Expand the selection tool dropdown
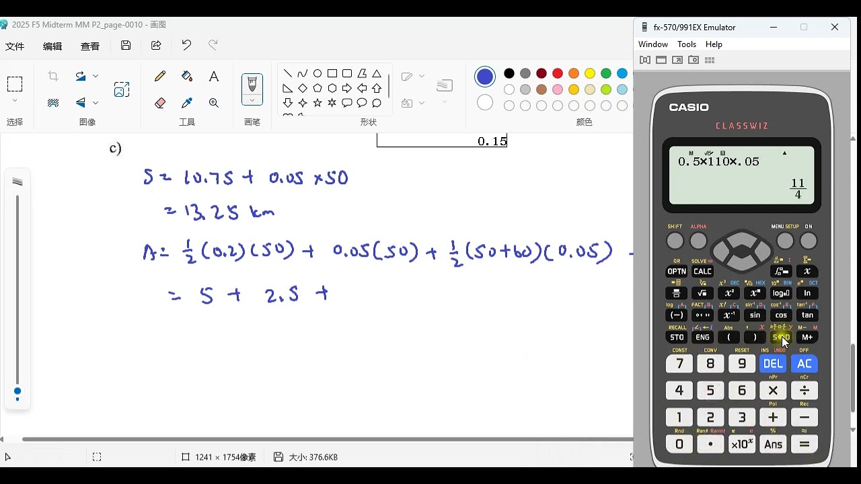Image resolution: width=861 pixels, height=484 pixels. (15, 102)
